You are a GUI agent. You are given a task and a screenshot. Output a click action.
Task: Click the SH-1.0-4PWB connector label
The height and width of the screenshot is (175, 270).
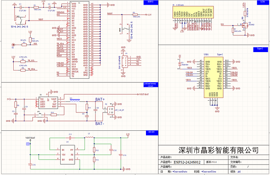[119, 62]
